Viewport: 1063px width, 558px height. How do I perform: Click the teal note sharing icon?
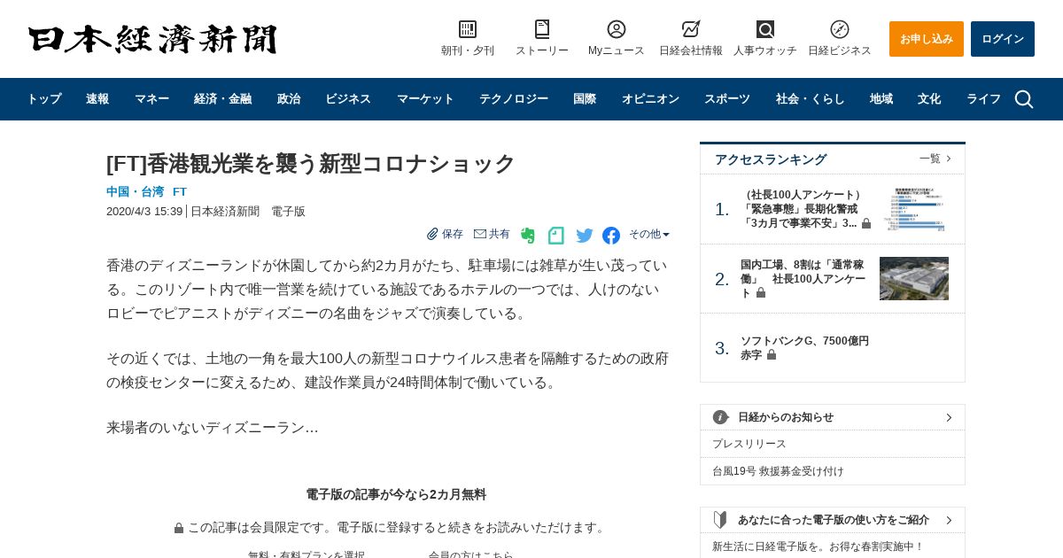click(555, 236)
